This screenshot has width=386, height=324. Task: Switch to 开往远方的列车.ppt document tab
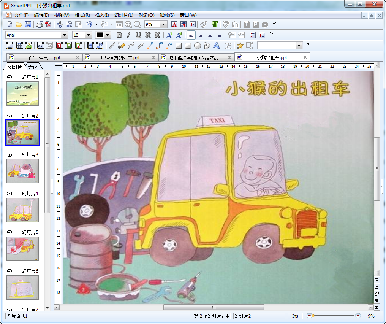120,58
